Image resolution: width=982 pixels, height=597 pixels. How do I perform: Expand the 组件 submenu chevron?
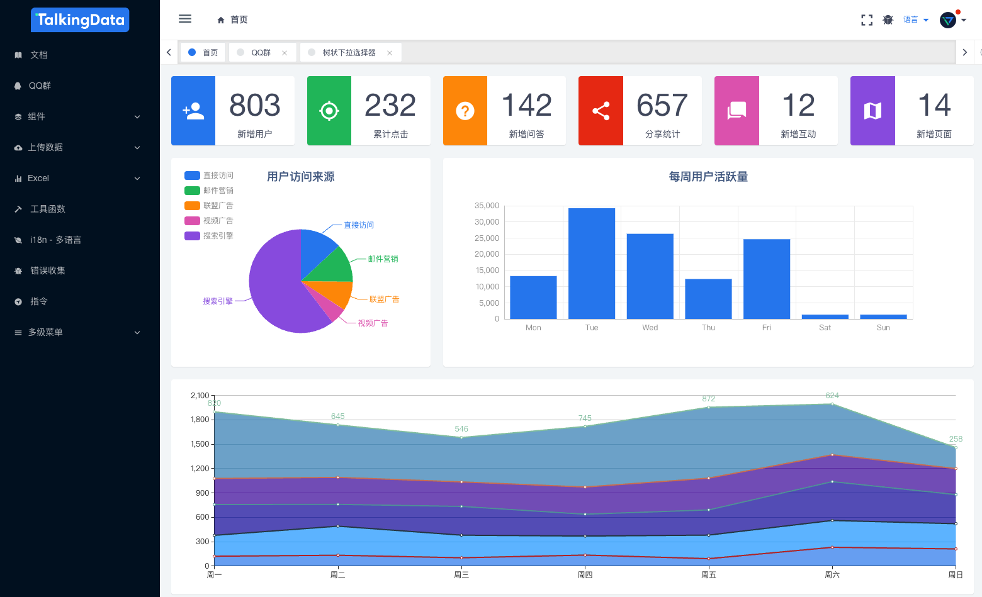coord(137,117)
